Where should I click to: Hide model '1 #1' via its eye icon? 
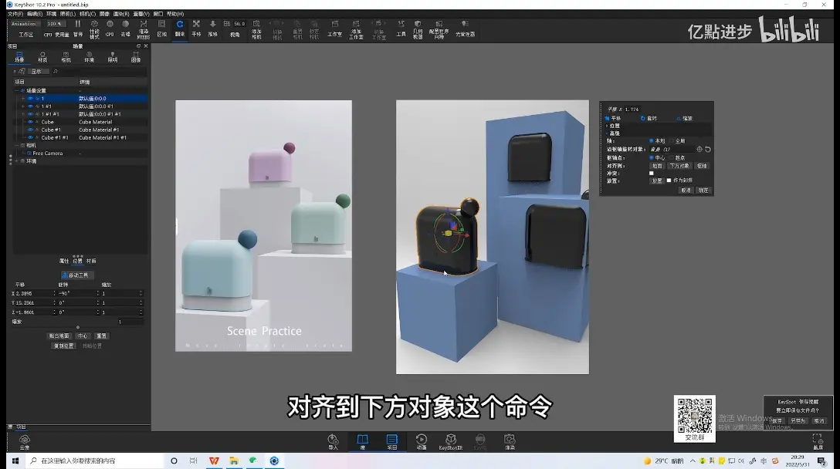tap(30, 106)
